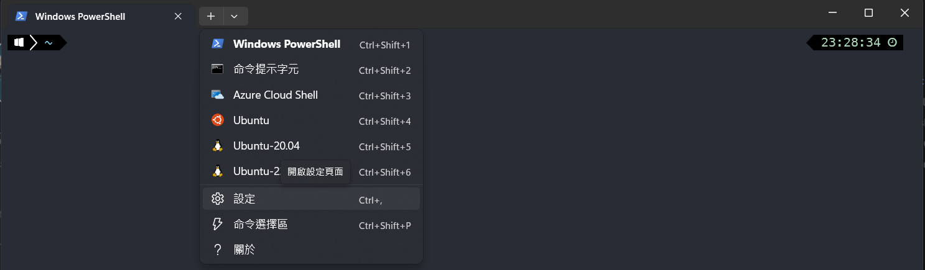Image resolution: width=925 pixels, height=270 pixels.
Task: Open a new tab with the plus button
Action: coord(211,16)
